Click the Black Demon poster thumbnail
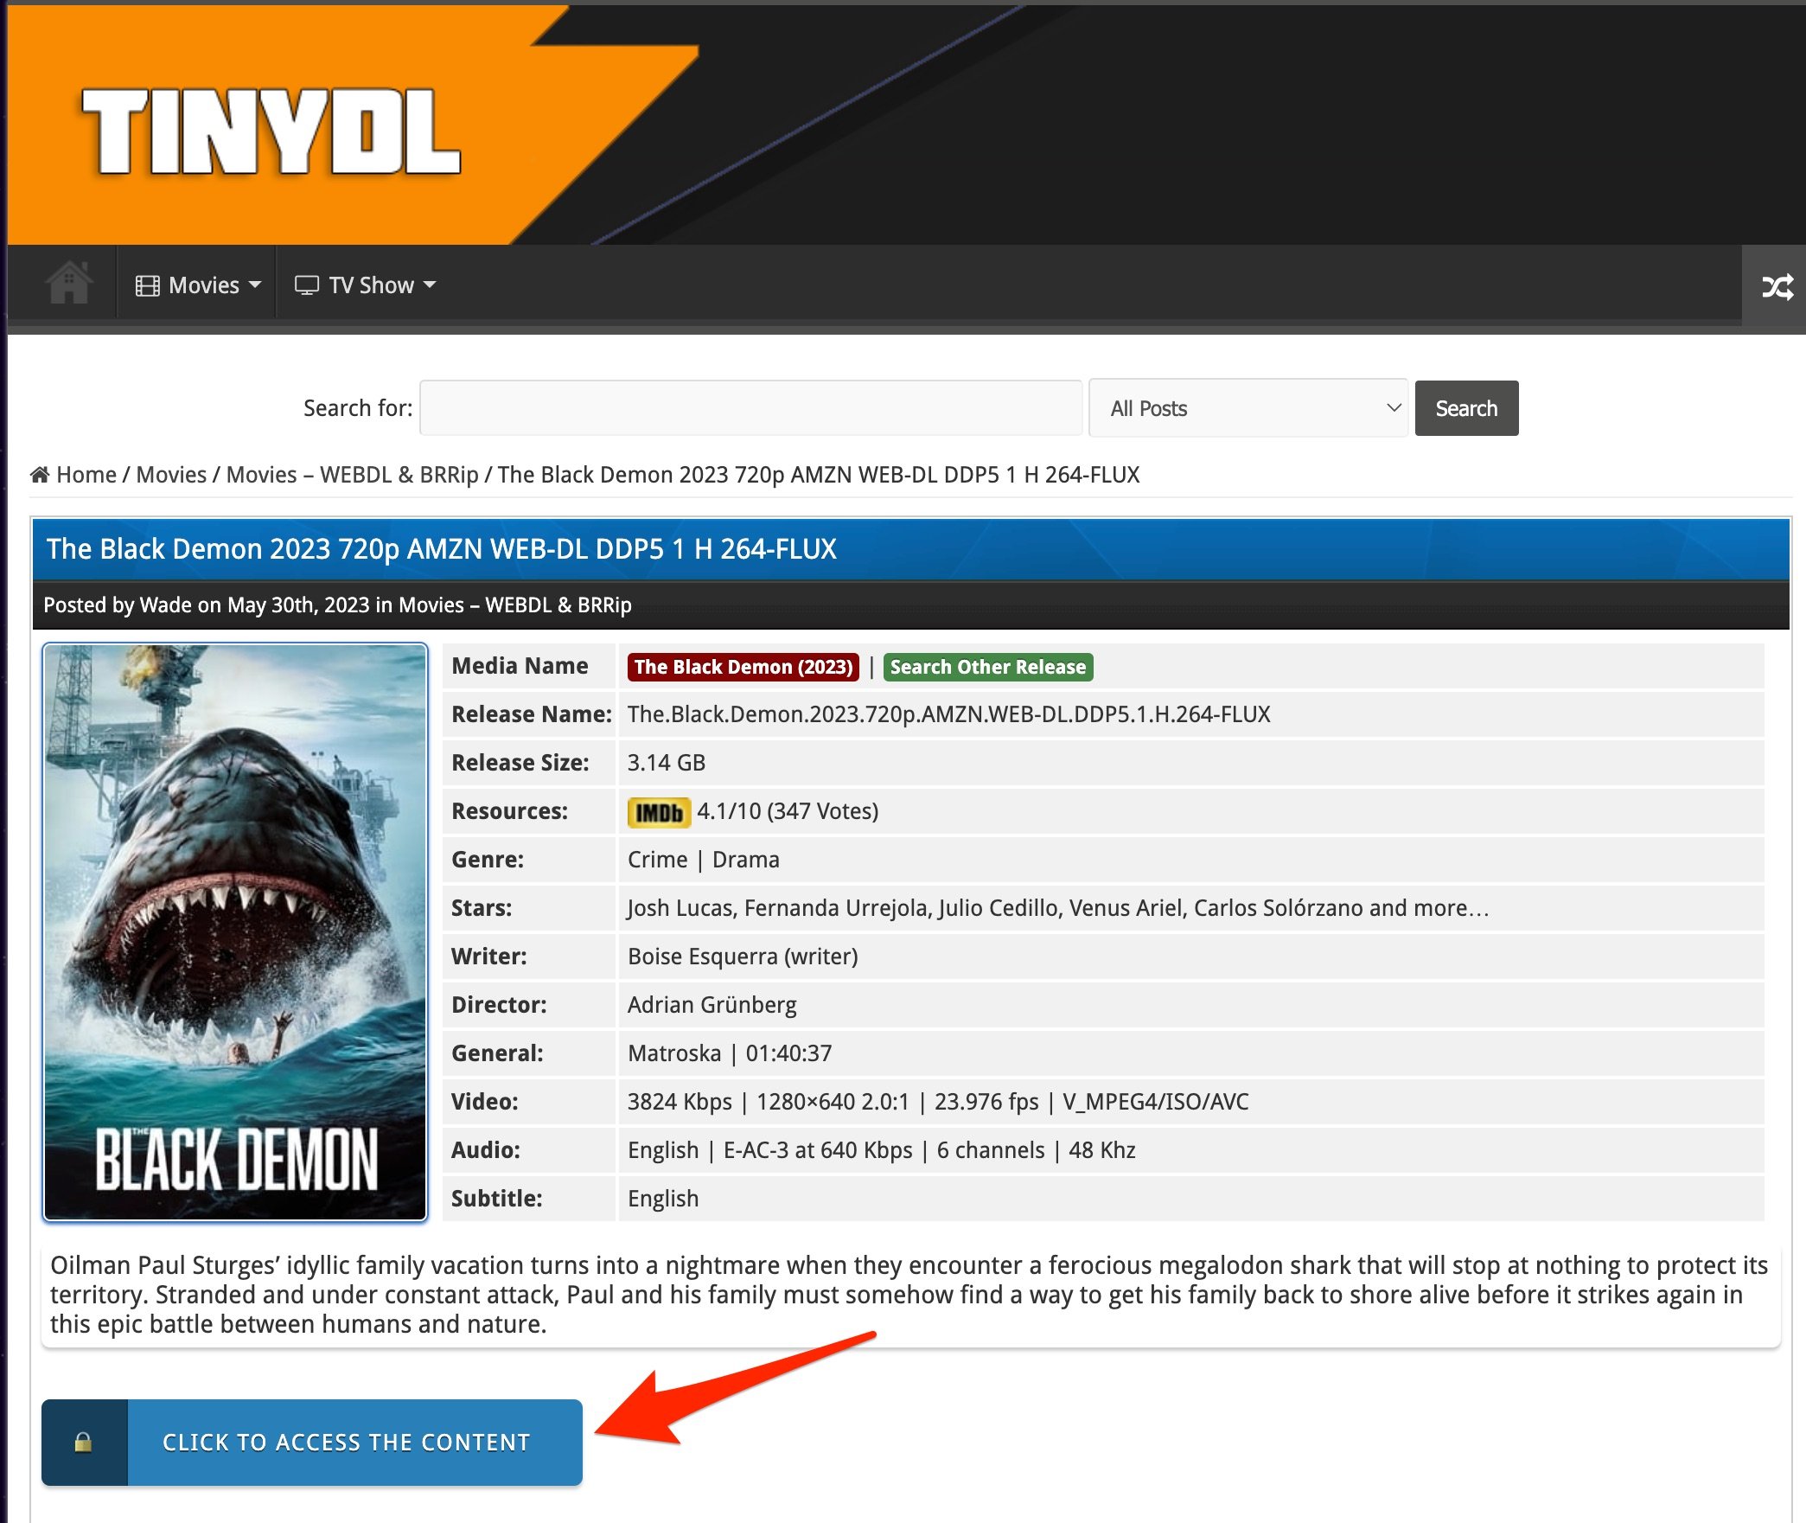Image resolution: width=1806 pixels, height=1523 pixels. [235, 931]
